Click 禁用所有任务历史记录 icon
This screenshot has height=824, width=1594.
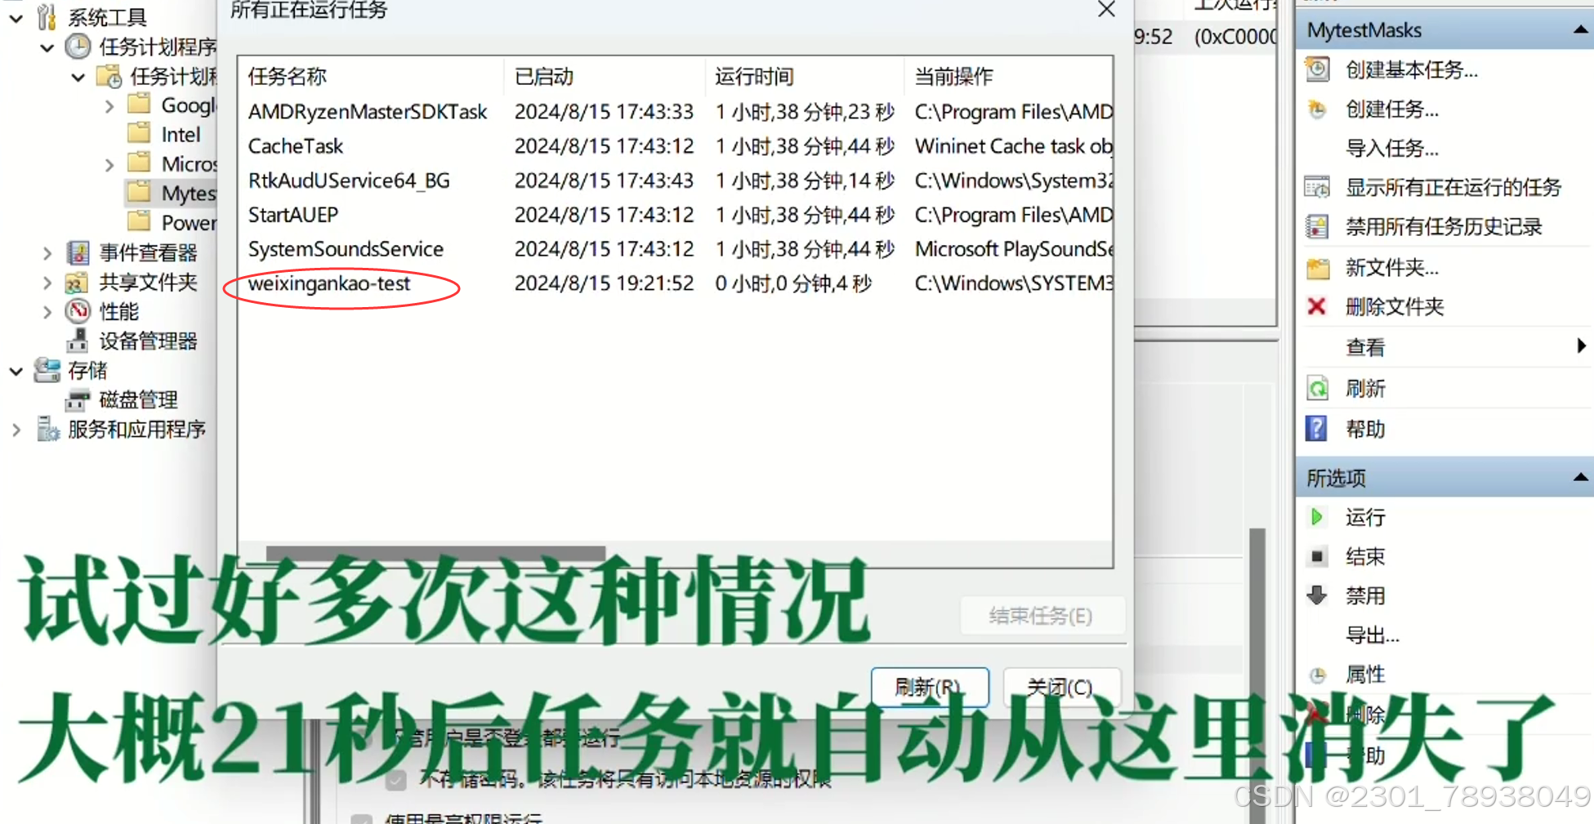[1317, 227]
